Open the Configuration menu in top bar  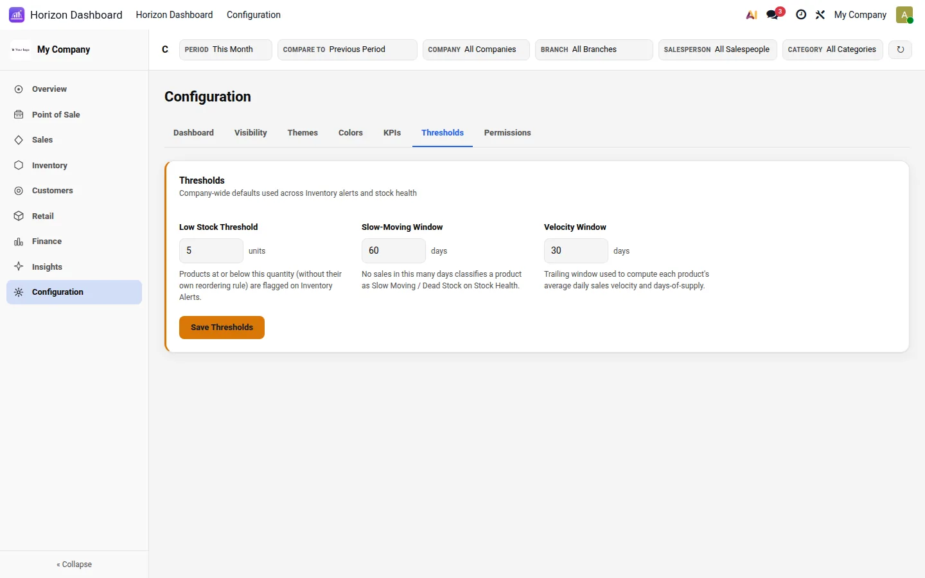(254, 15)
